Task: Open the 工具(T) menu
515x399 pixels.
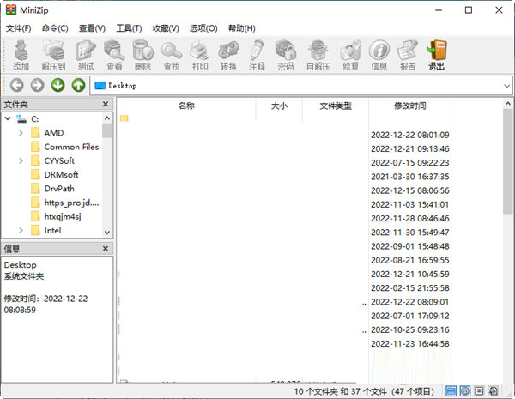Action: [x=129, y=28]
